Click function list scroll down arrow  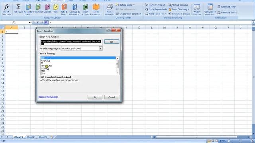point(117,73)
